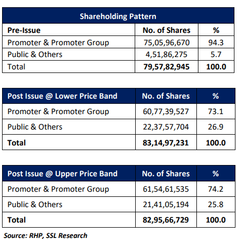Click upper band total 82,95,66,729

point(166,220)
